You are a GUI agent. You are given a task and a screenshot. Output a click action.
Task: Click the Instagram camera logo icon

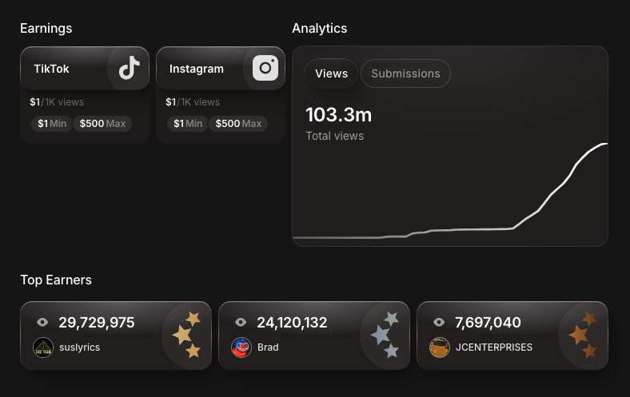click(x=265, y=68)
